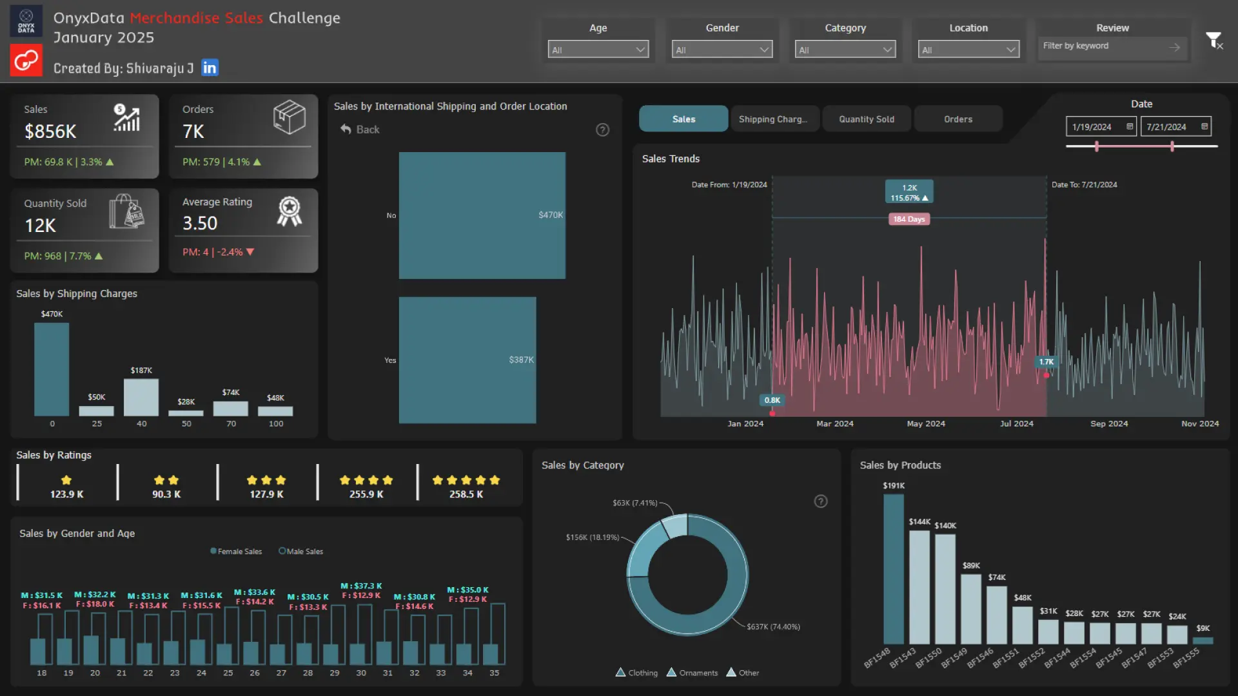Select the four-star rating card
Image resolution: width=1238 pixels, height=696 pixels.
click(366, 483)
